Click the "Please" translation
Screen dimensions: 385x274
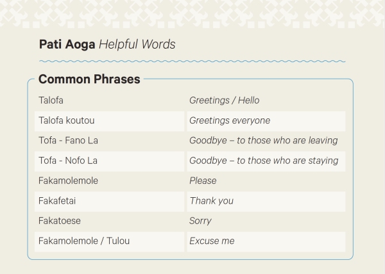(x=203, y=181)
